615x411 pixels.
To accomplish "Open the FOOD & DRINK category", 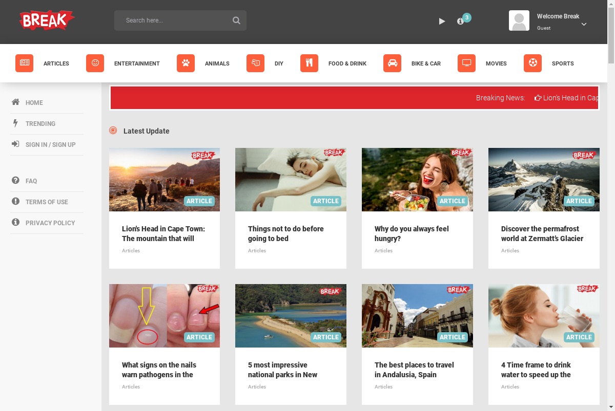I will 347,63.
